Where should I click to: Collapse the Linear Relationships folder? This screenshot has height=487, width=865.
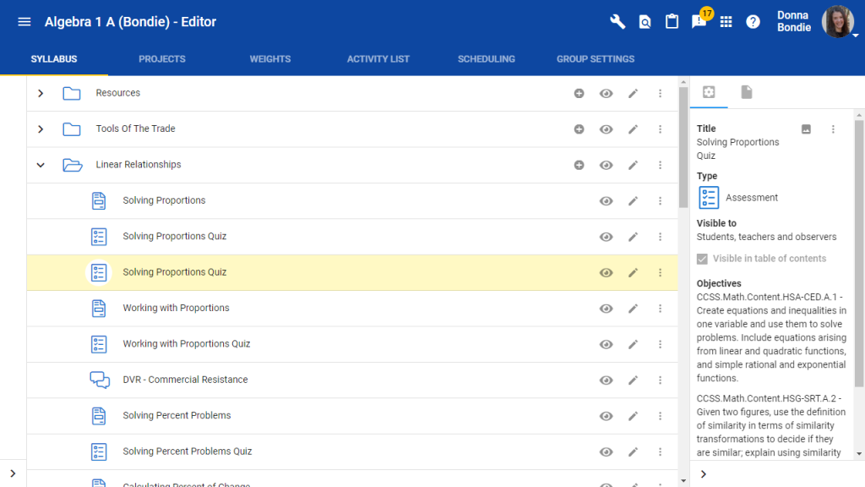[41, 165]
